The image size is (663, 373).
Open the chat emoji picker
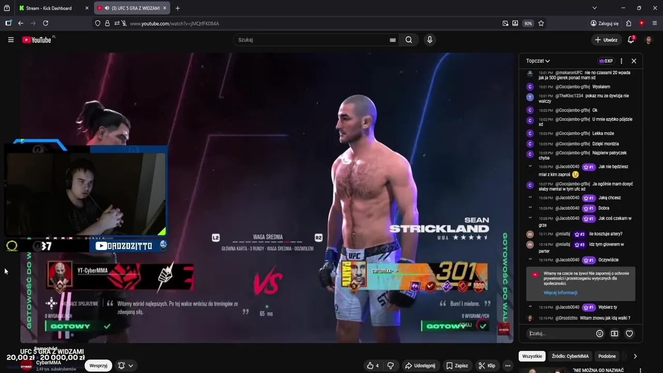point(600,334)
